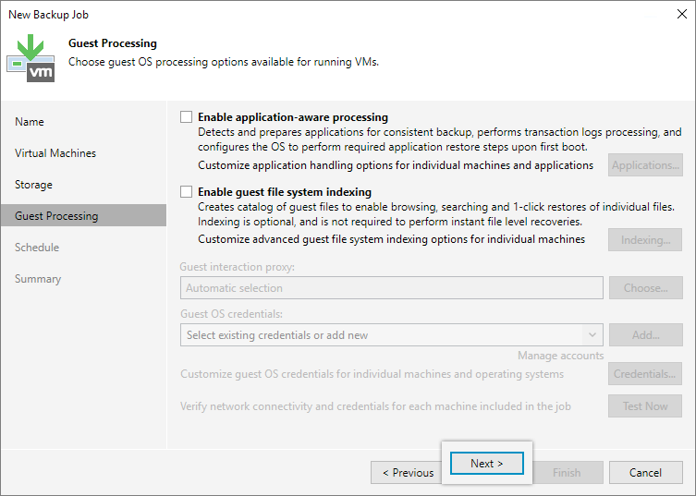Click the Indexing... button

645,239
